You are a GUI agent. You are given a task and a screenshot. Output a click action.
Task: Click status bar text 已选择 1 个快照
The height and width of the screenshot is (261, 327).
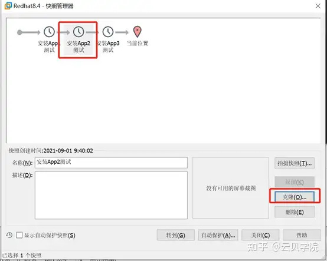22,255
